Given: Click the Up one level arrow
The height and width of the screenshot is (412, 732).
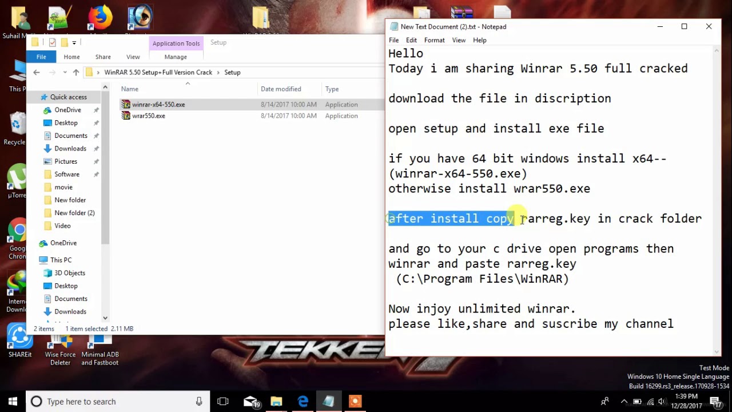Looking at the screenshot, I should (75, 72).
